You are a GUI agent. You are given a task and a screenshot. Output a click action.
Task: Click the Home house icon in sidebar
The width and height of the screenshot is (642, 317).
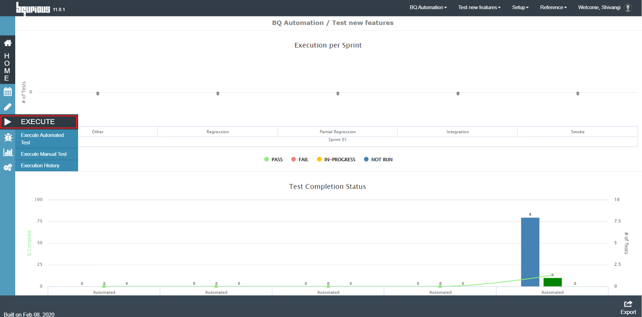pos(7,43)
